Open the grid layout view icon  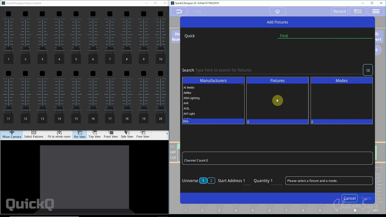(358, 11)
